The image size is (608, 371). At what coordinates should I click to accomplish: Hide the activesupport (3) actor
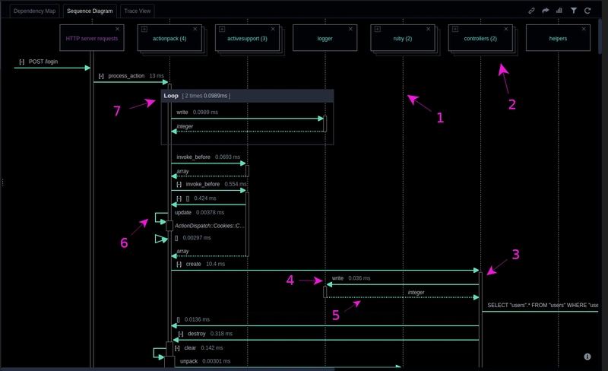[x=273, y=29]
